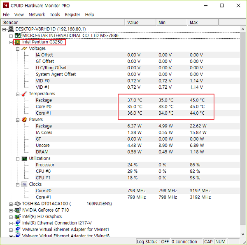Select the VID #0 row
Viewport: 247px width, 245px height.
pos(137,81)
